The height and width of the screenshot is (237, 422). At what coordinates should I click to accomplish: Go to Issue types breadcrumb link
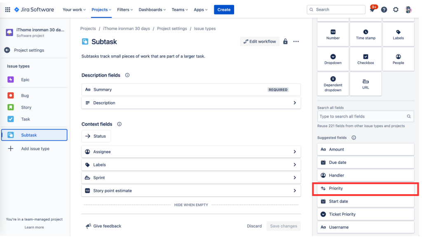(x=205, y=29)
